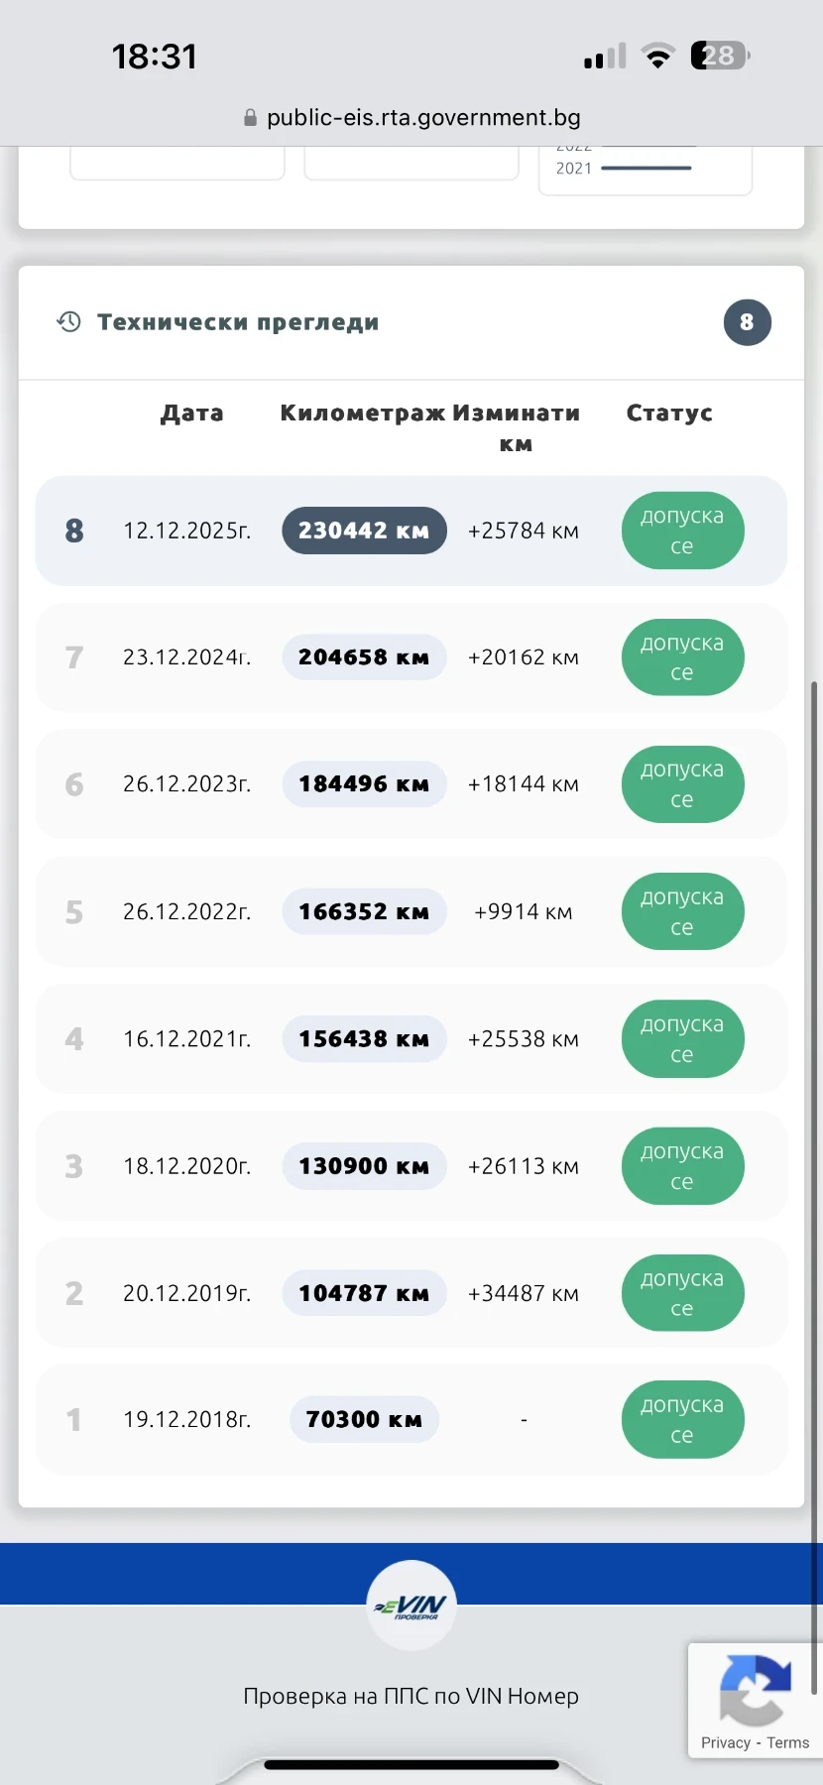Click the 230442 км mileage badge

[364, 532]
